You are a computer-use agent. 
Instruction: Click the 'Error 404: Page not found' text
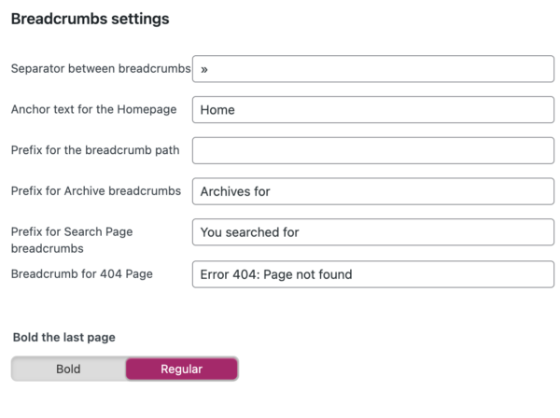click(276, 274)
